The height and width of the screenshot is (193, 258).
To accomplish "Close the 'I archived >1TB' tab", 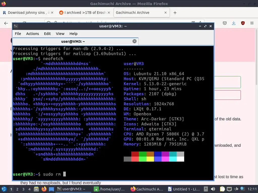I will click(x=109, y=13).
